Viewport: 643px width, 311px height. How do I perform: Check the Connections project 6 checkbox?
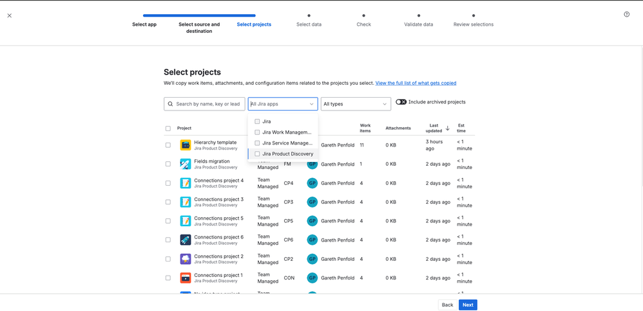[168, 240]
